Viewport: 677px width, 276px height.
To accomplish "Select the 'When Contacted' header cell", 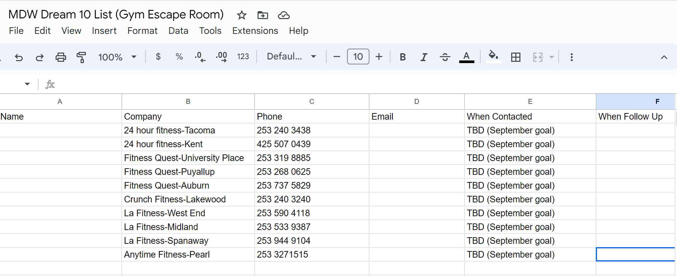I will tap(530, 117).
